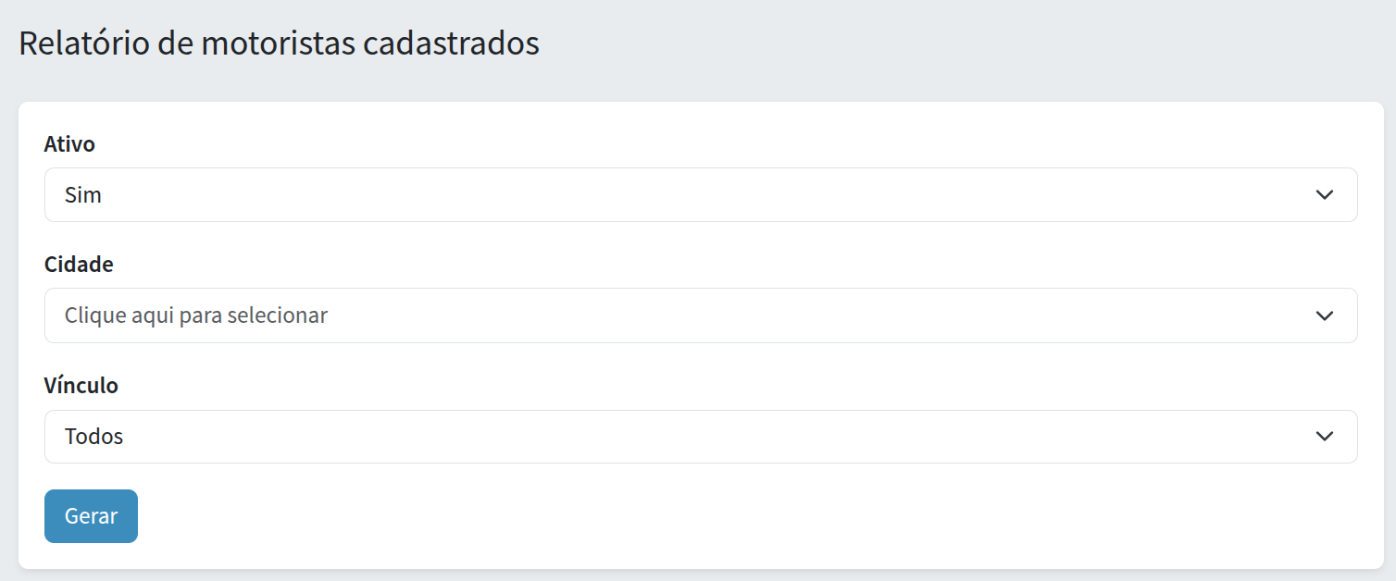Click the "Ativo" field label
This screenshot has height=581, width=1396.
[69, 144]
